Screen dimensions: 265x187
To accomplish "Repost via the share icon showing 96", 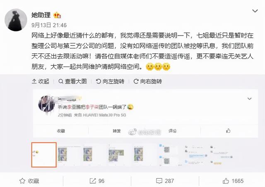I will coord(97,181).
